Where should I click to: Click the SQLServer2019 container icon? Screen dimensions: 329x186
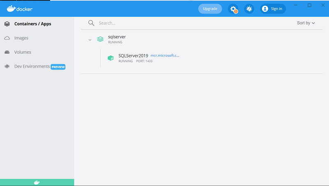[x=111, y=58]
